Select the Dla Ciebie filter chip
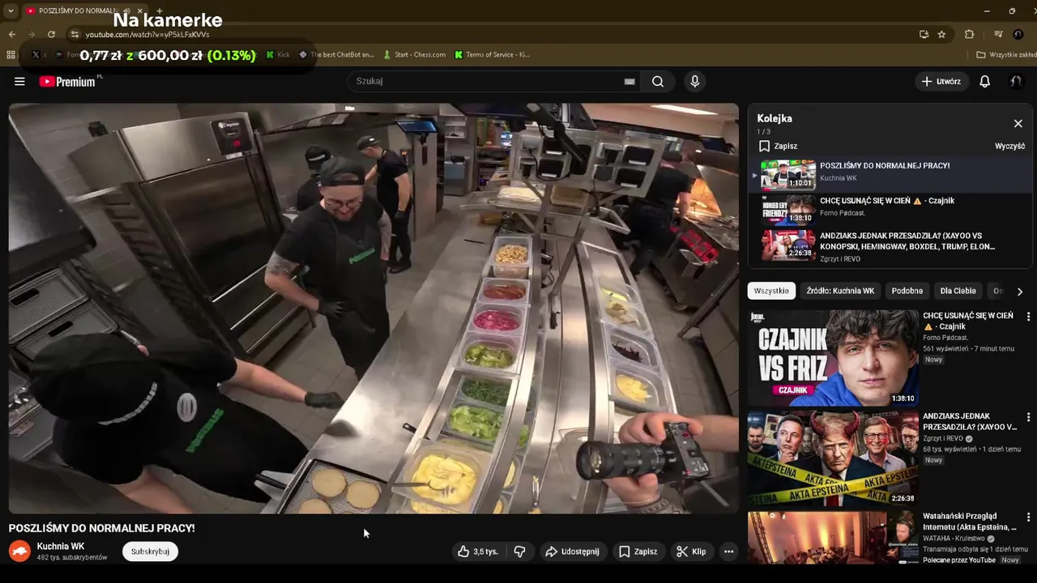1037x583 pixels. [x=958, y=291]
